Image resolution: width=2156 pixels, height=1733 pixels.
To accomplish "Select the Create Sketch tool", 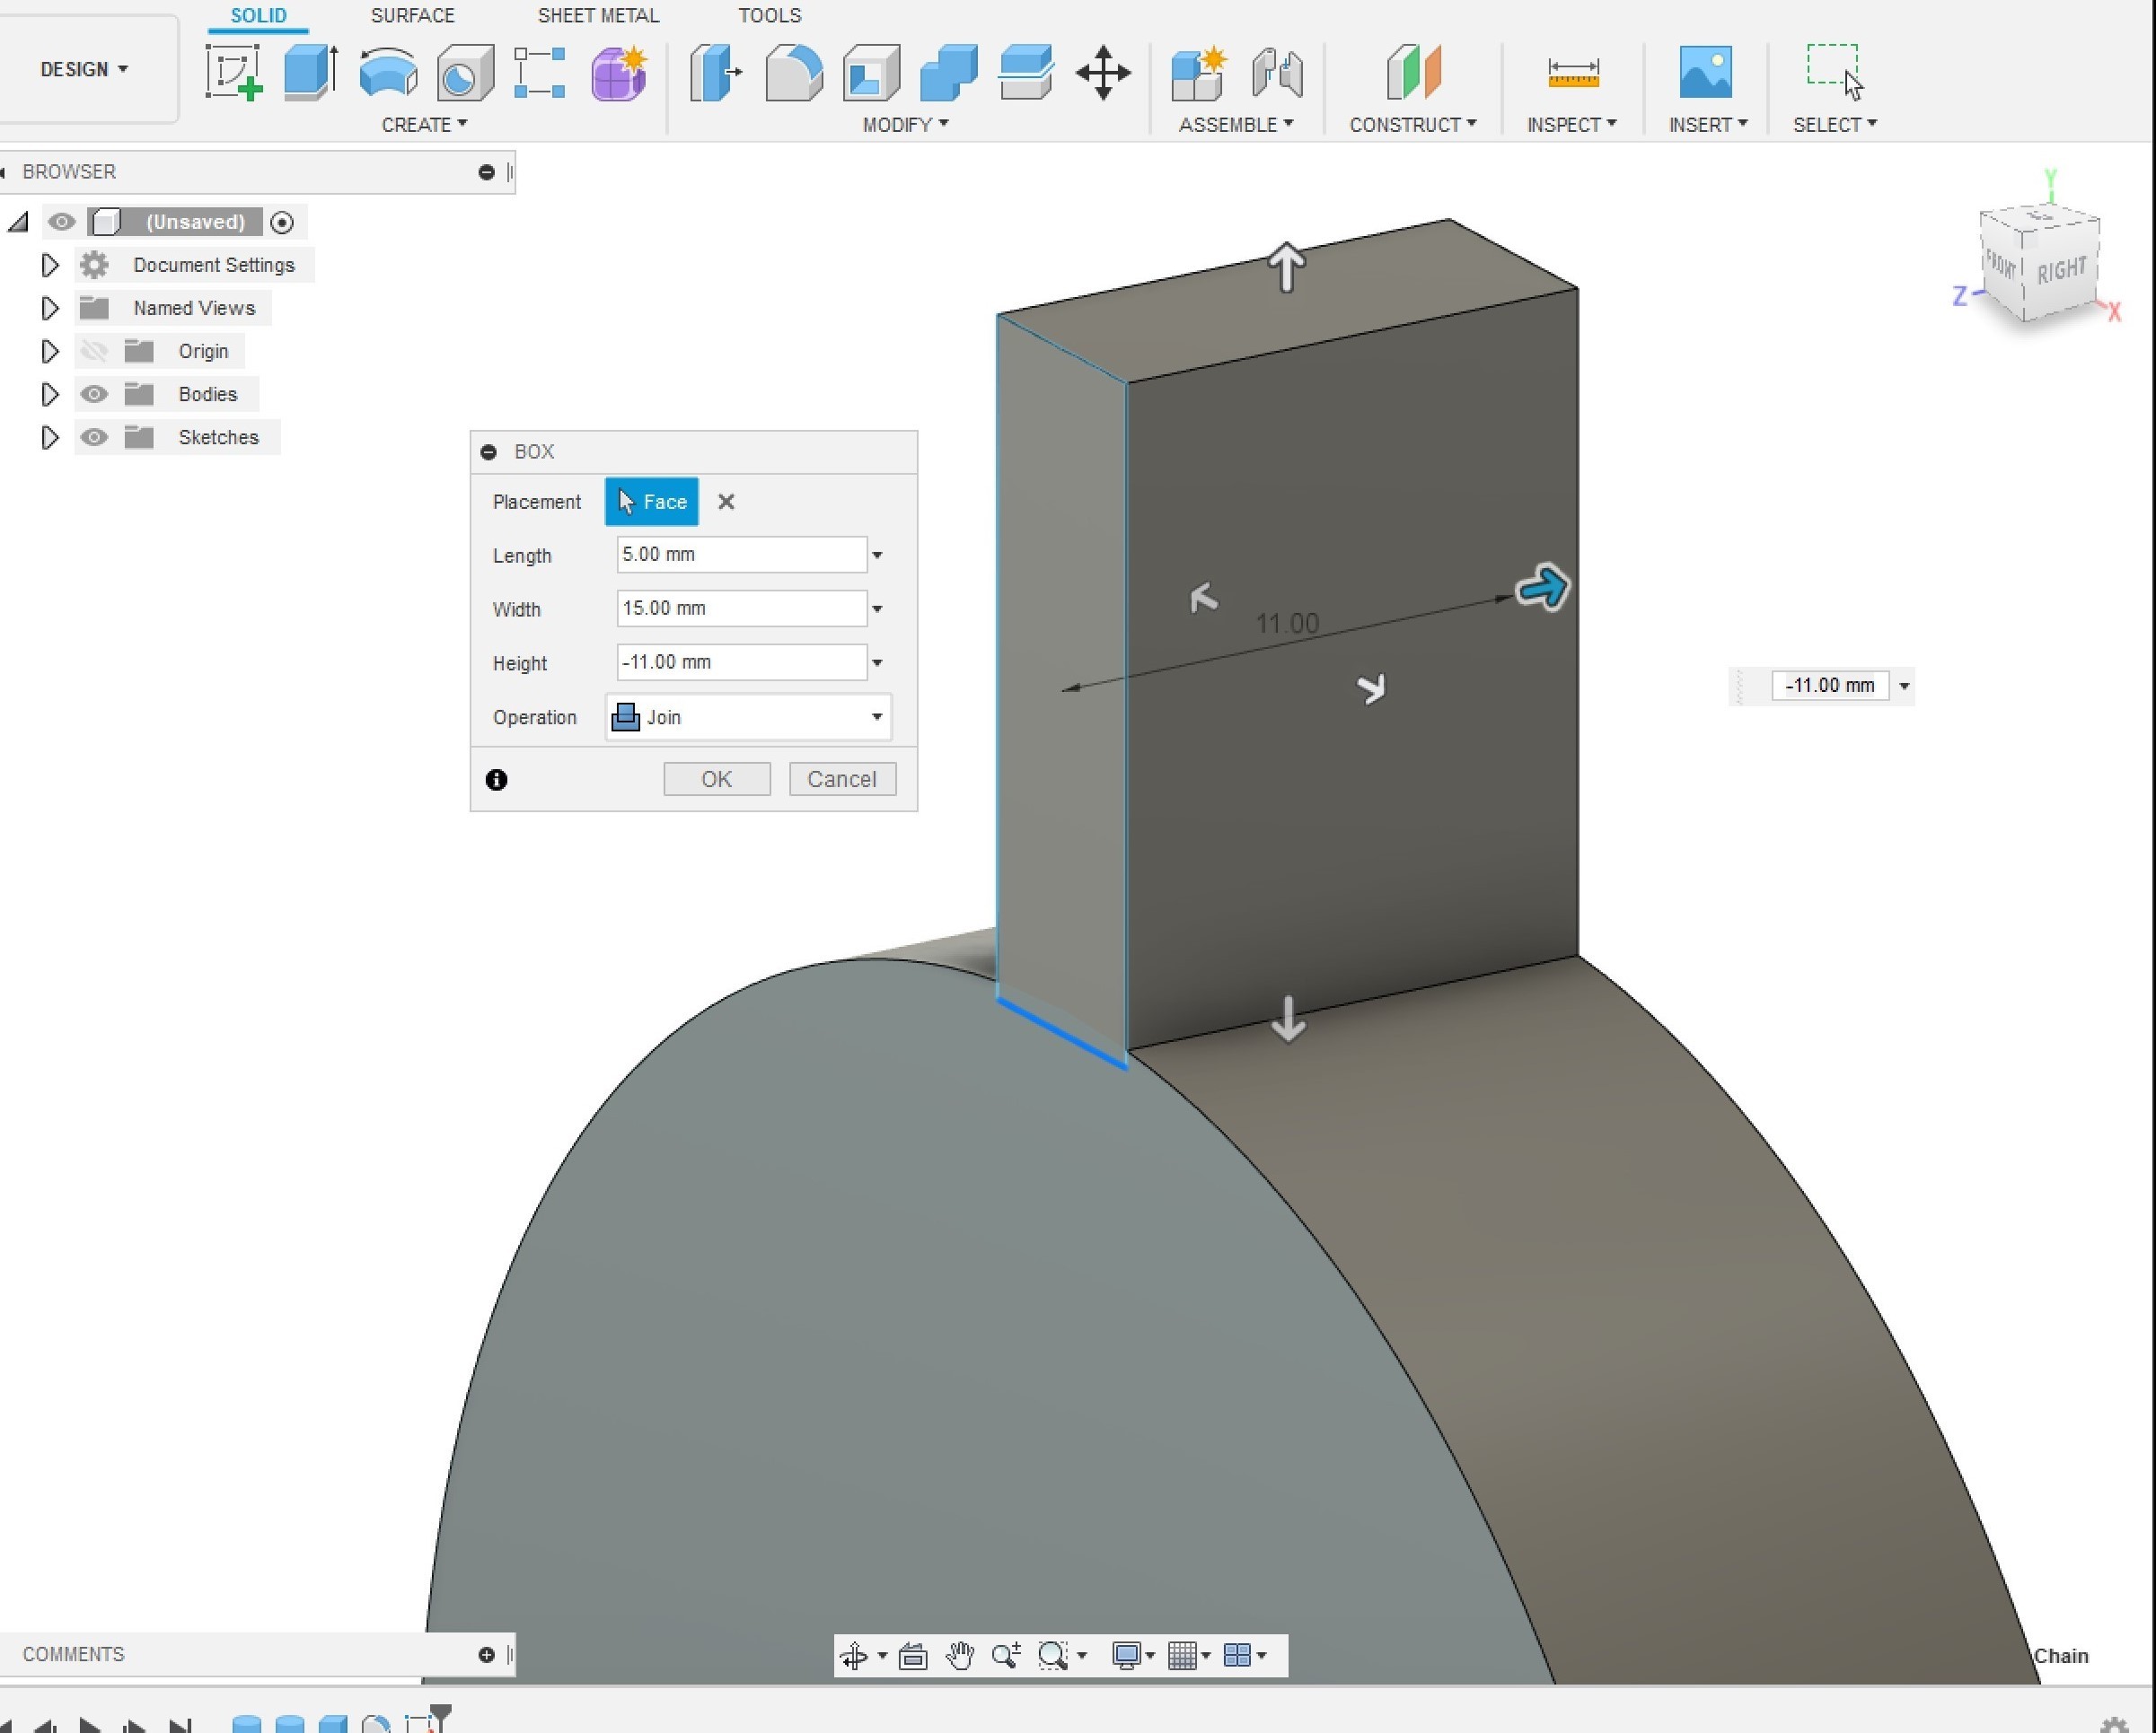I will [234, 72].
